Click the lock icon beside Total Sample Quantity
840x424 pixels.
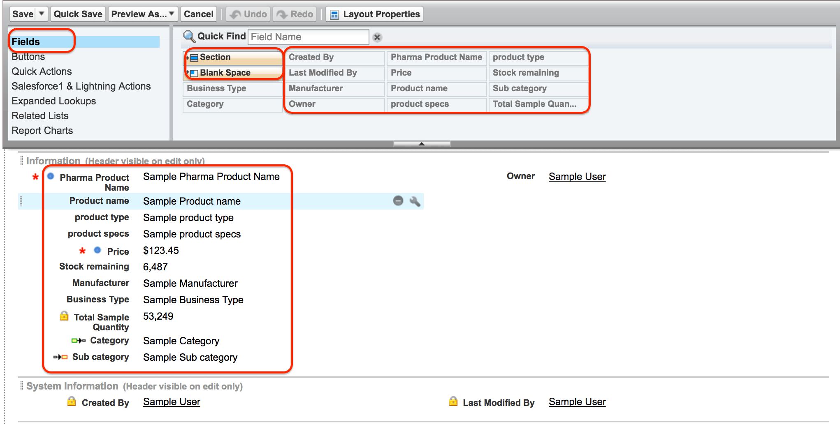coord(64,316)
